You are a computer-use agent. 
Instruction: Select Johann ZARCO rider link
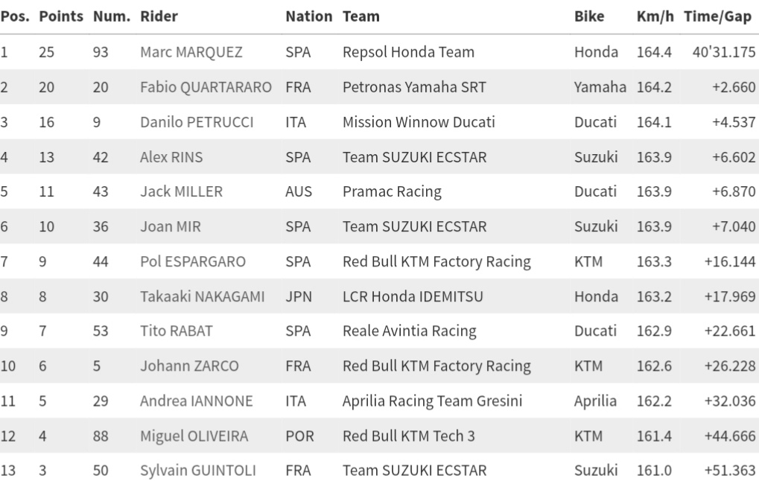tap(189, 366)
